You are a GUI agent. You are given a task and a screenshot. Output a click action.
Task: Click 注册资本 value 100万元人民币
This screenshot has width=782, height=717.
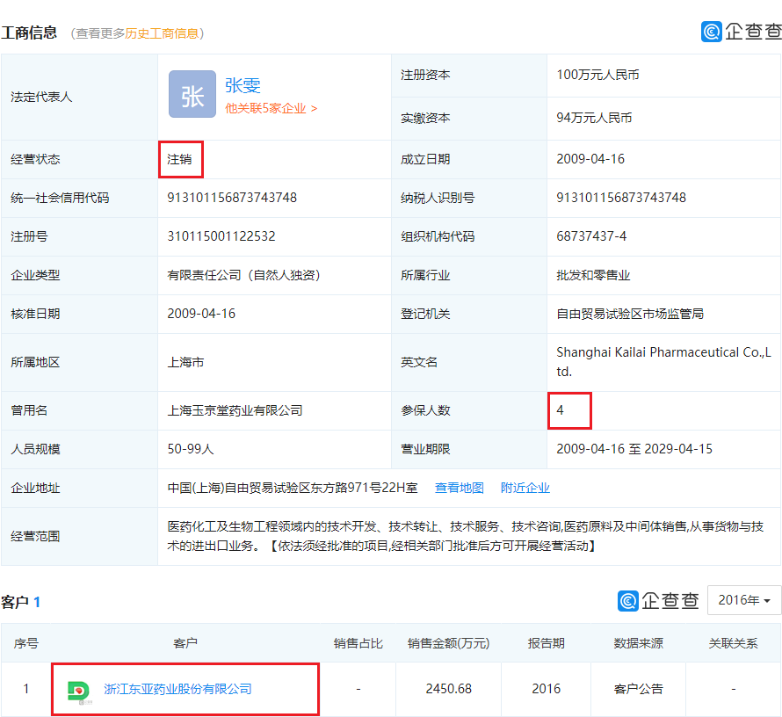click(597, 76)
